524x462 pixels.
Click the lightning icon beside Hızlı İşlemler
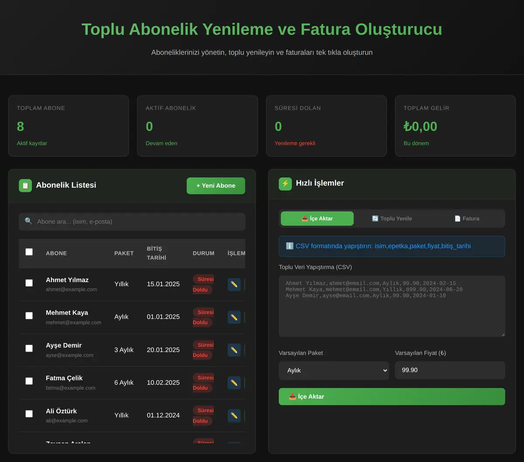(x=285, y=184)
